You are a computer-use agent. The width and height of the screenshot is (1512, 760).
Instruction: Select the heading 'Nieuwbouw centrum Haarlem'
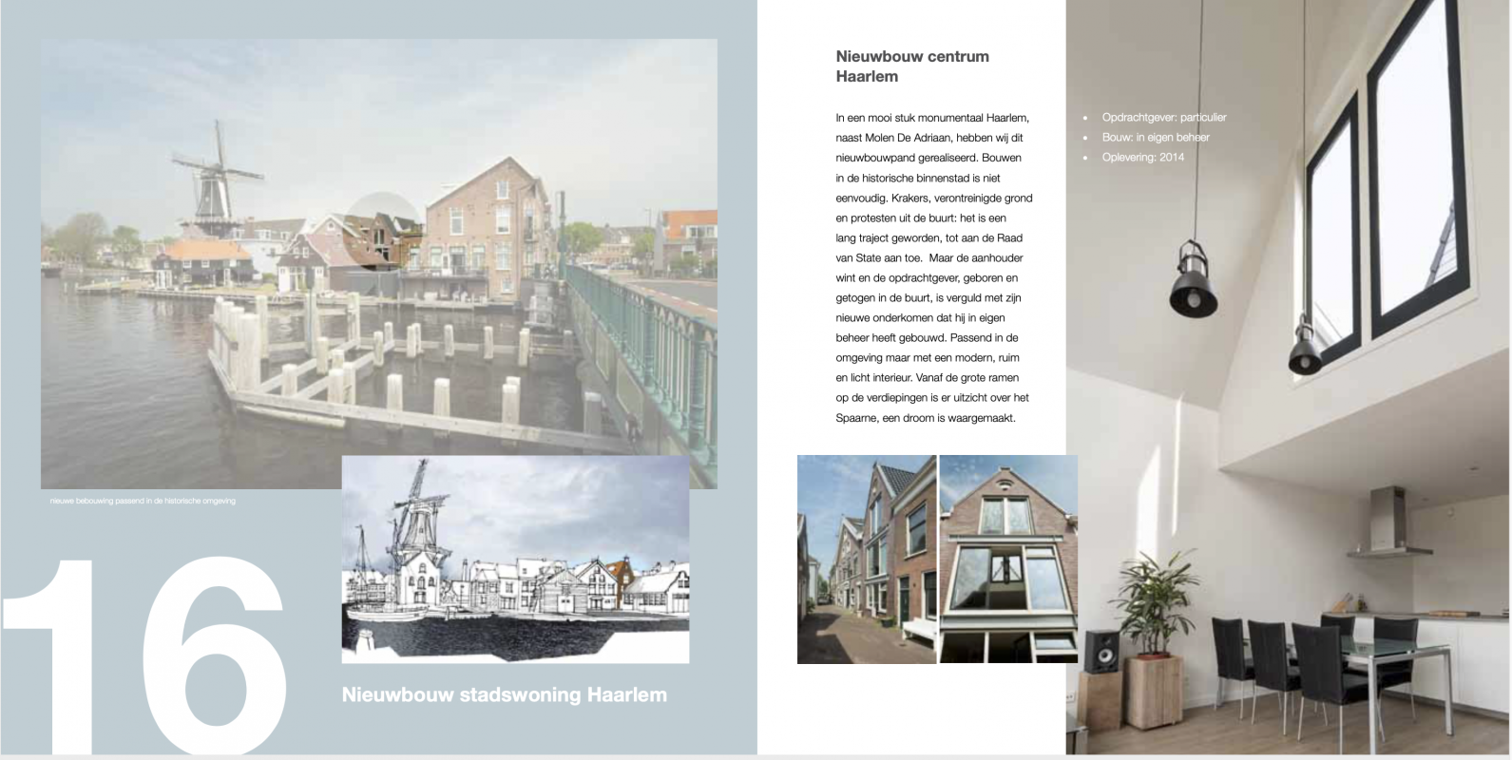pos(911,66)
